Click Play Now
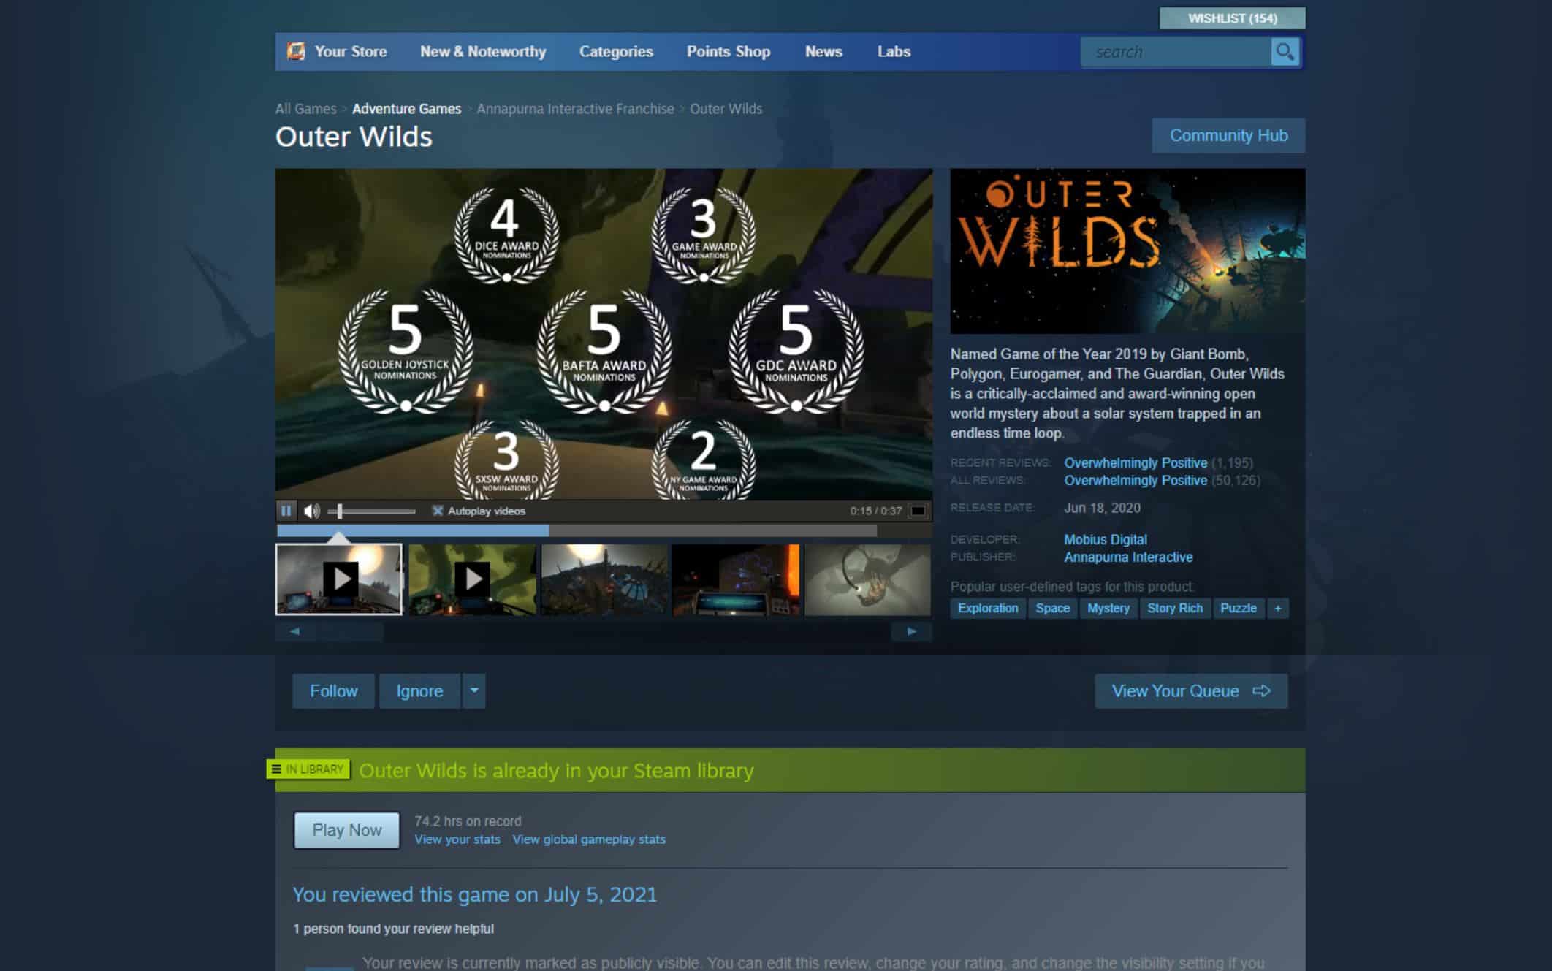 [347, 830]
